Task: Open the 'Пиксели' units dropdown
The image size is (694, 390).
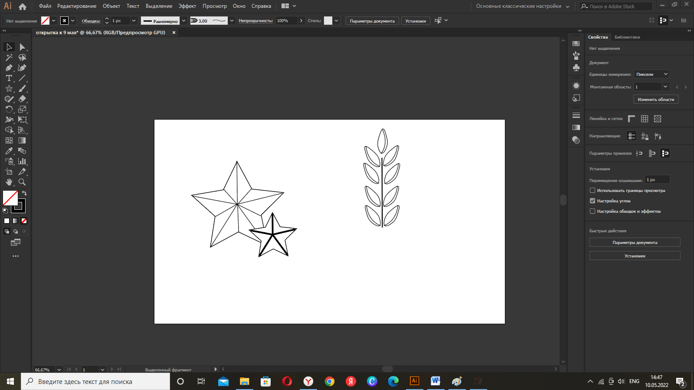Action: point(652,75)
